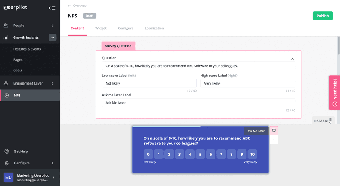The height and width of the screenshot is (186, 340).
Task: Publish the NPS survey
Action: tap(323, 16)
